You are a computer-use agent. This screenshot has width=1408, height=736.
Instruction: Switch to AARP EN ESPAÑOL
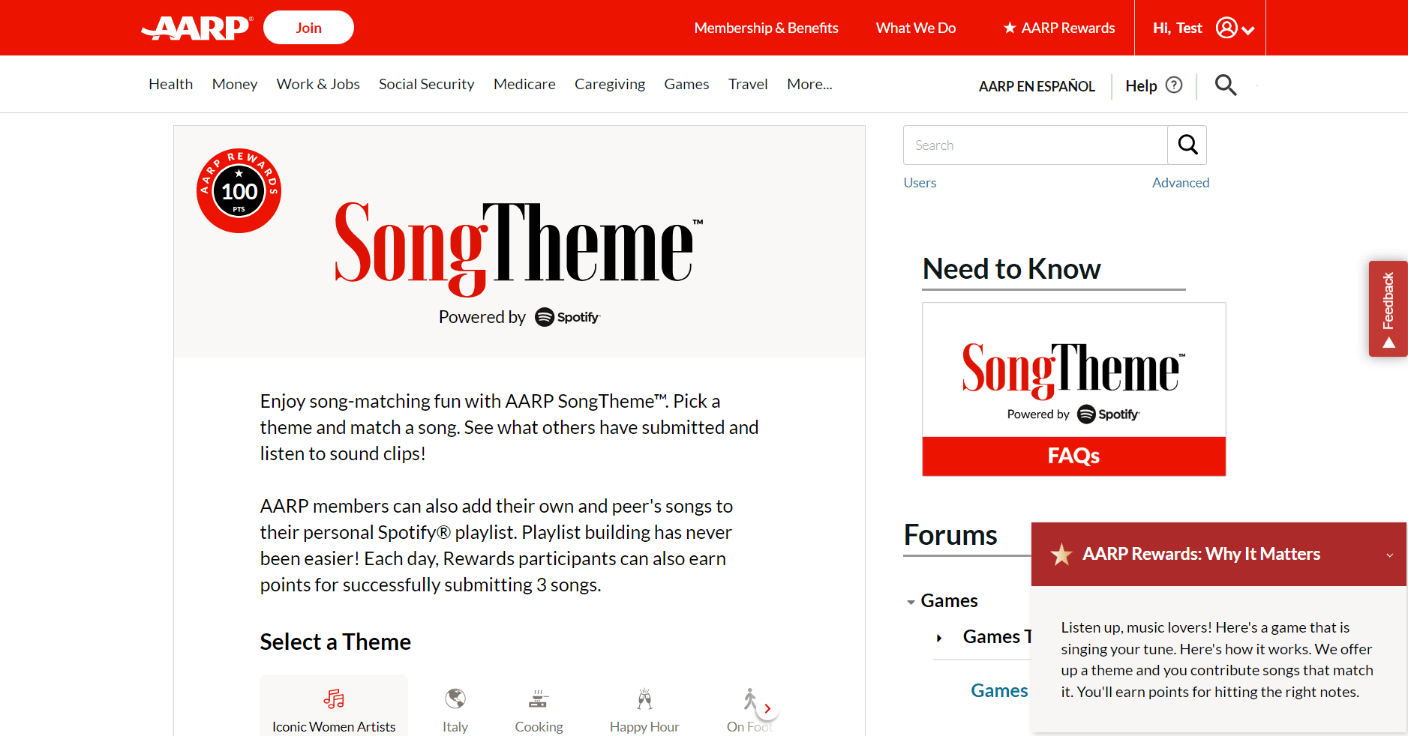pos(1037,86)
